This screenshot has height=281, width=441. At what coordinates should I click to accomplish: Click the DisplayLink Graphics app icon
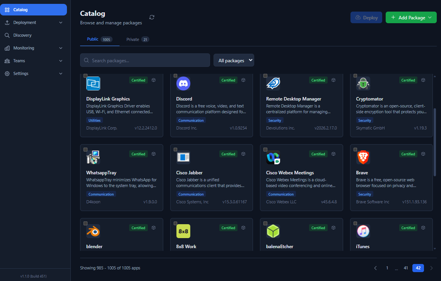click(93, 83)
